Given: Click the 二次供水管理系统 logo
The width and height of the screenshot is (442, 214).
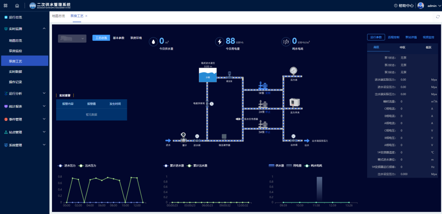Looking at the screenshot, I should point(50,5).
